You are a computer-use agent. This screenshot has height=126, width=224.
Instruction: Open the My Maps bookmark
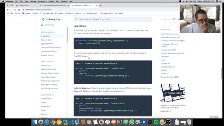(26, 13)
